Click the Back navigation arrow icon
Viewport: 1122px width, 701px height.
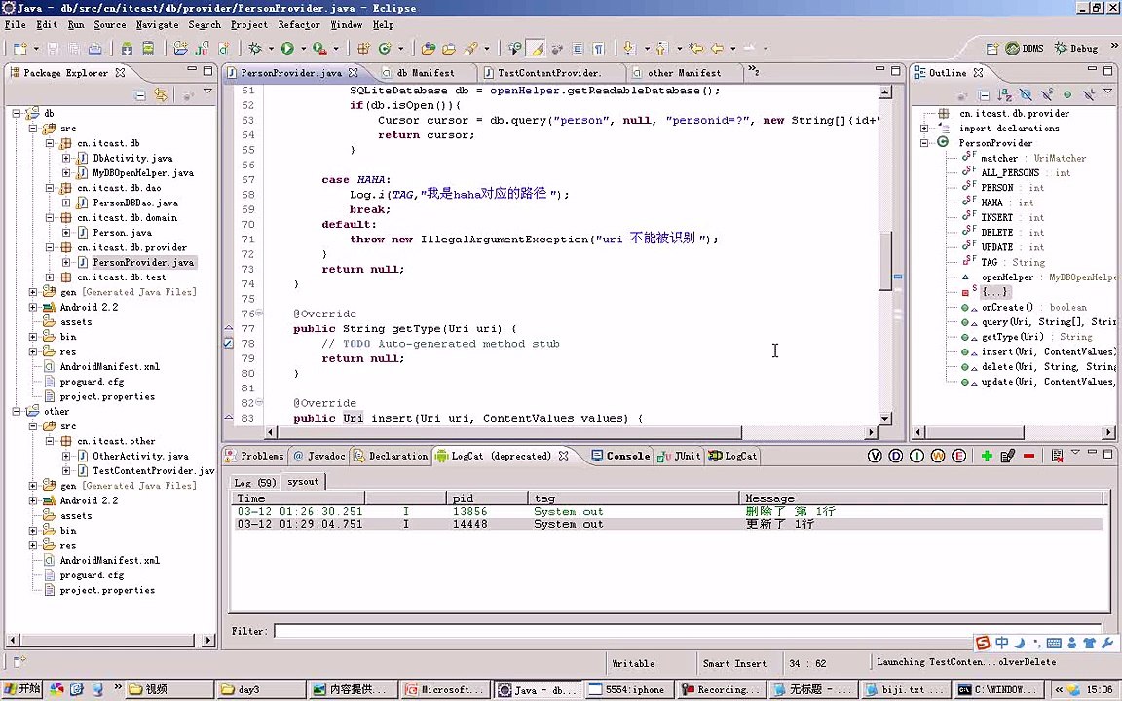tap(717, 49)
